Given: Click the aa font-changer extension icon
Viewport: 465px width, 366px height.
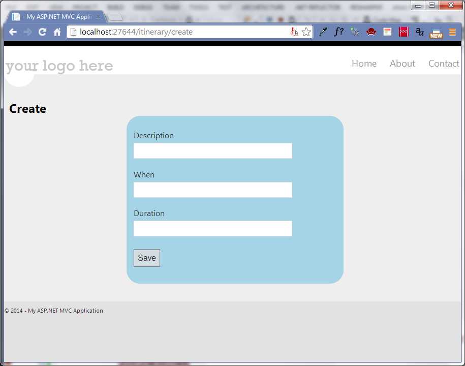Looking at the screenshot, I should click(x=419, y=32).
